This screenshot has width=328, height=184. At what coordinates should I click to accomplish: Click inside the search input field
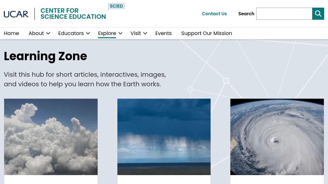(x=284, y=13)
